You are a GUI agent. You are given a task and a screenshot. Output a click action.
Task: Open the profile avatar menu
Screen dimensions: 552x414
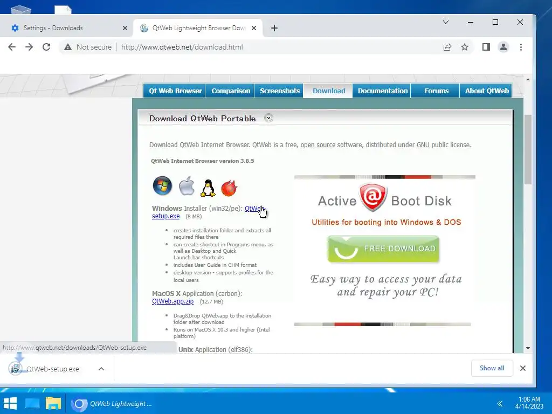tap(503, 47)
